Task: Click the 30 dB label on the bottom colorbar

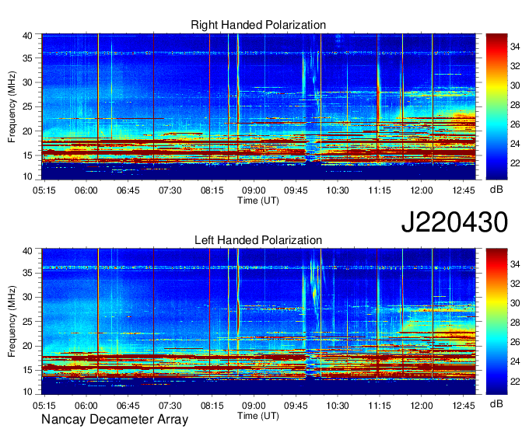Action: tap(515, 303)
